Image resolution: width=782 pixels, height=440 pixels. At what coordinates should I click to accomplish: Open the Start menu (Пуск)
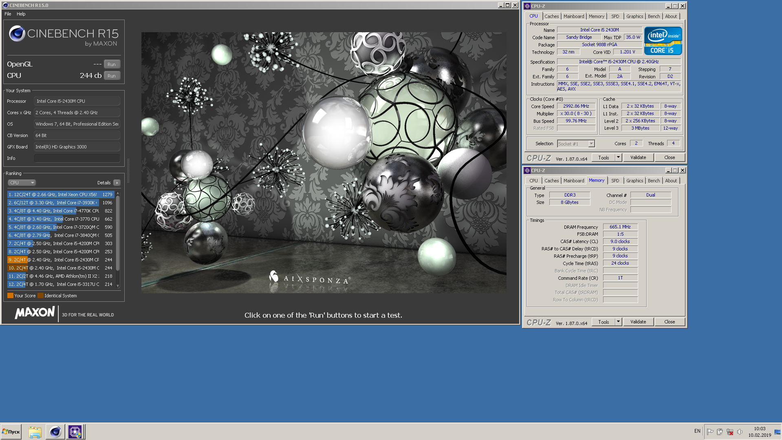click(11, 432)
